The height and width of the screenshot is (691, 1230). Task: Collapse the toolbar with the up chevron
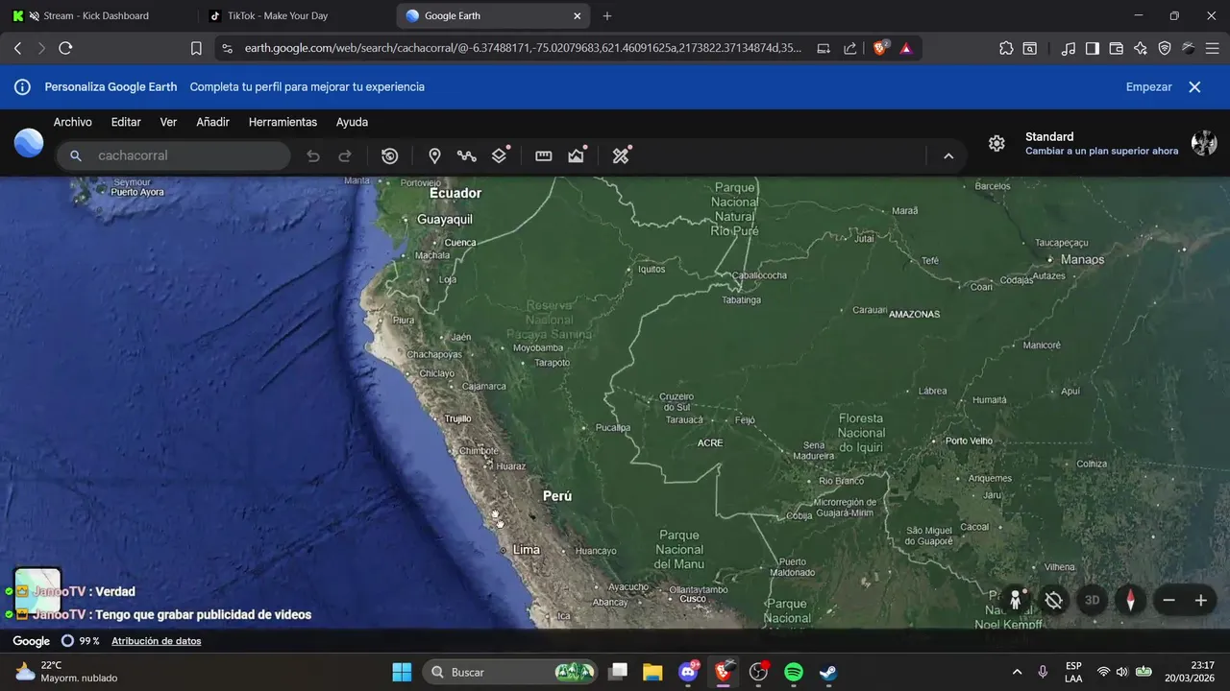tap(948, 156)
